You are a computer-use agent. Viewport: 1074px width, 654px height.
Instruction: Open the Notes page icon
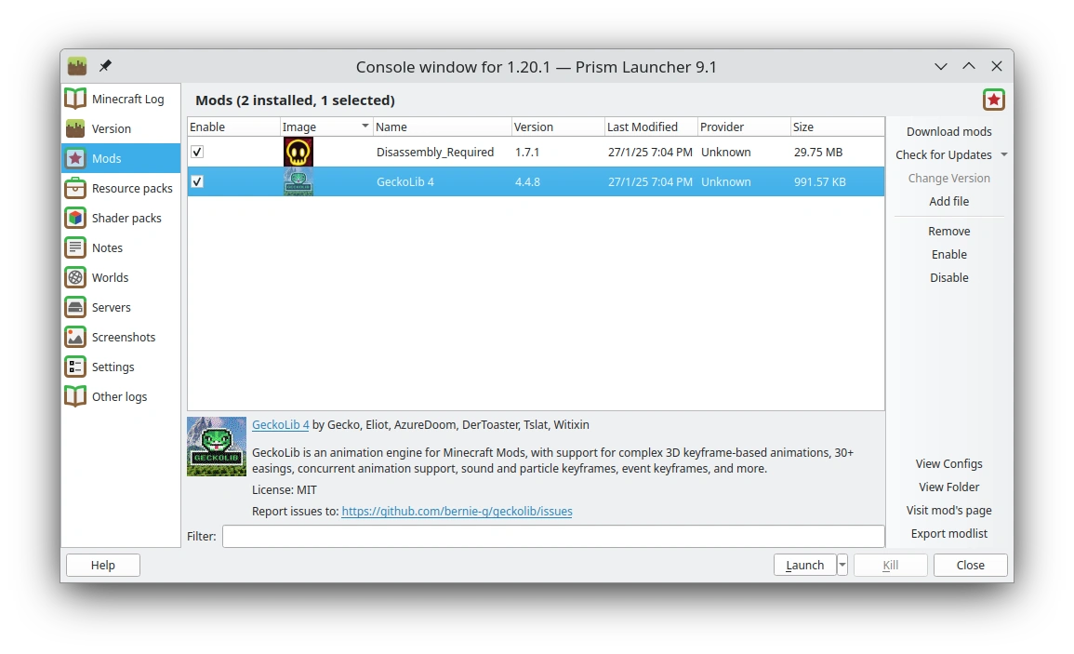pyautogui.click(x=75, y=248)
